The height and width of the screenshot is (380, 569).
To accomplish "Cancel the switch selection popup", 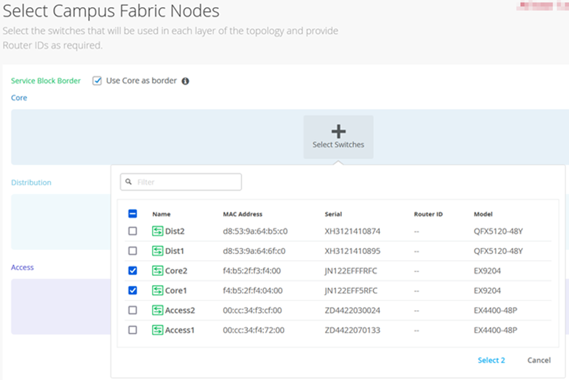I will (x=539, y=360).
